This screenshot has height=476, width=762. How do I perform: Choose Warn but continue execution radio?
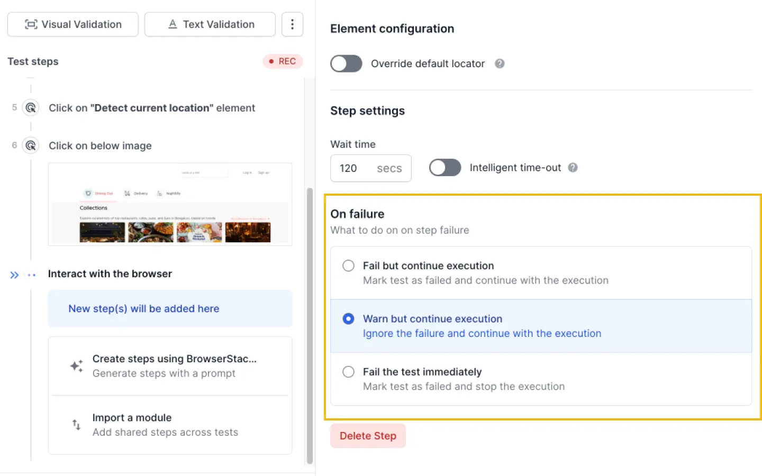[x=348, y=319]
